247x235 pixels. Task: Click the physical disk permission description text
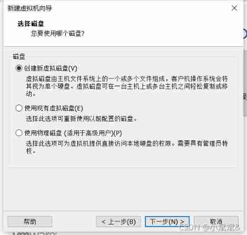127,147
